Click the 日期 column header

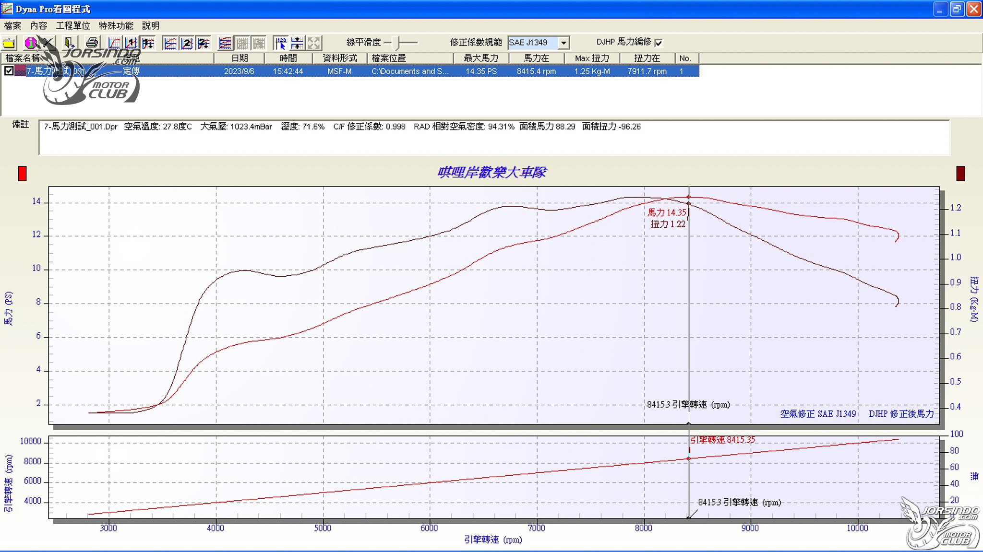click(240, 58)
